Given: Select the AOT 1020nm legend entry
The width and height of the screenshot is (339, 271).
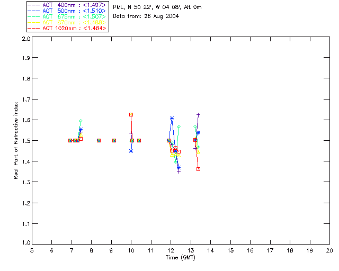Looking at the screenshot, I should [67, 28].
